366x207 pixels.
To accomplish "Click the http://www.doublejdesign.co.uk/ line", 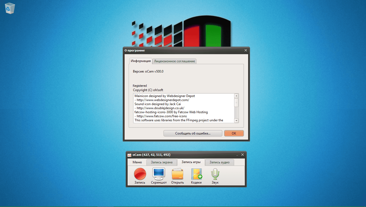I will [159, 108].
